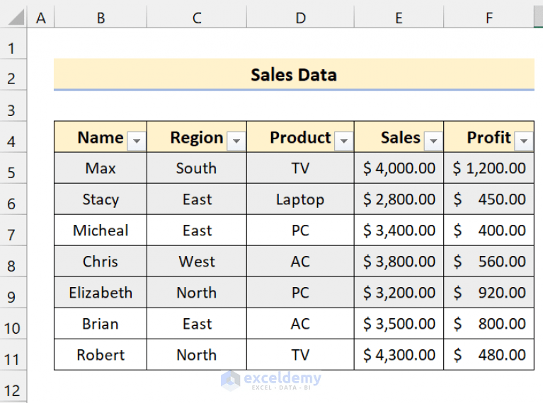Viewport: 543px width, 403px height.
Task: Select the $ 560.00 profit cell
Action: coord(489,262)
